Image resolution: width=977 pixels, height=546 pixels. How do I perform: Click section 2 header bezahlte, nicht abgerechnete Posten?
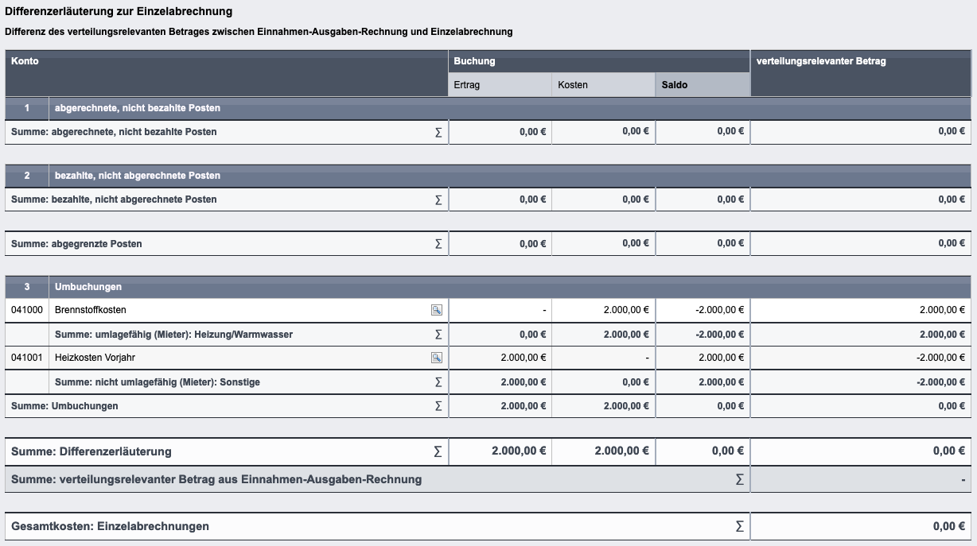(137, 175)
